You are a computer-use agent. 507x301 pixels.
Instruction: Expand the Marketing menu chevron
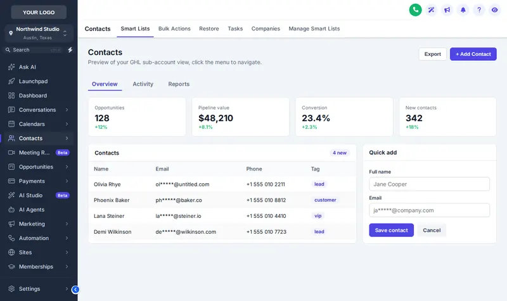point(67,224)
